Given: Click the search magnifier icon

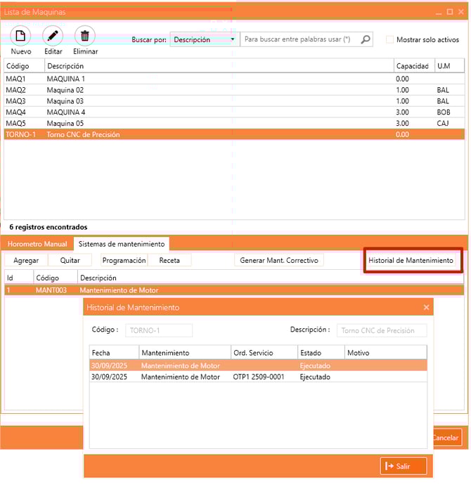Looking at the screenshot, I should coord(365,40).
